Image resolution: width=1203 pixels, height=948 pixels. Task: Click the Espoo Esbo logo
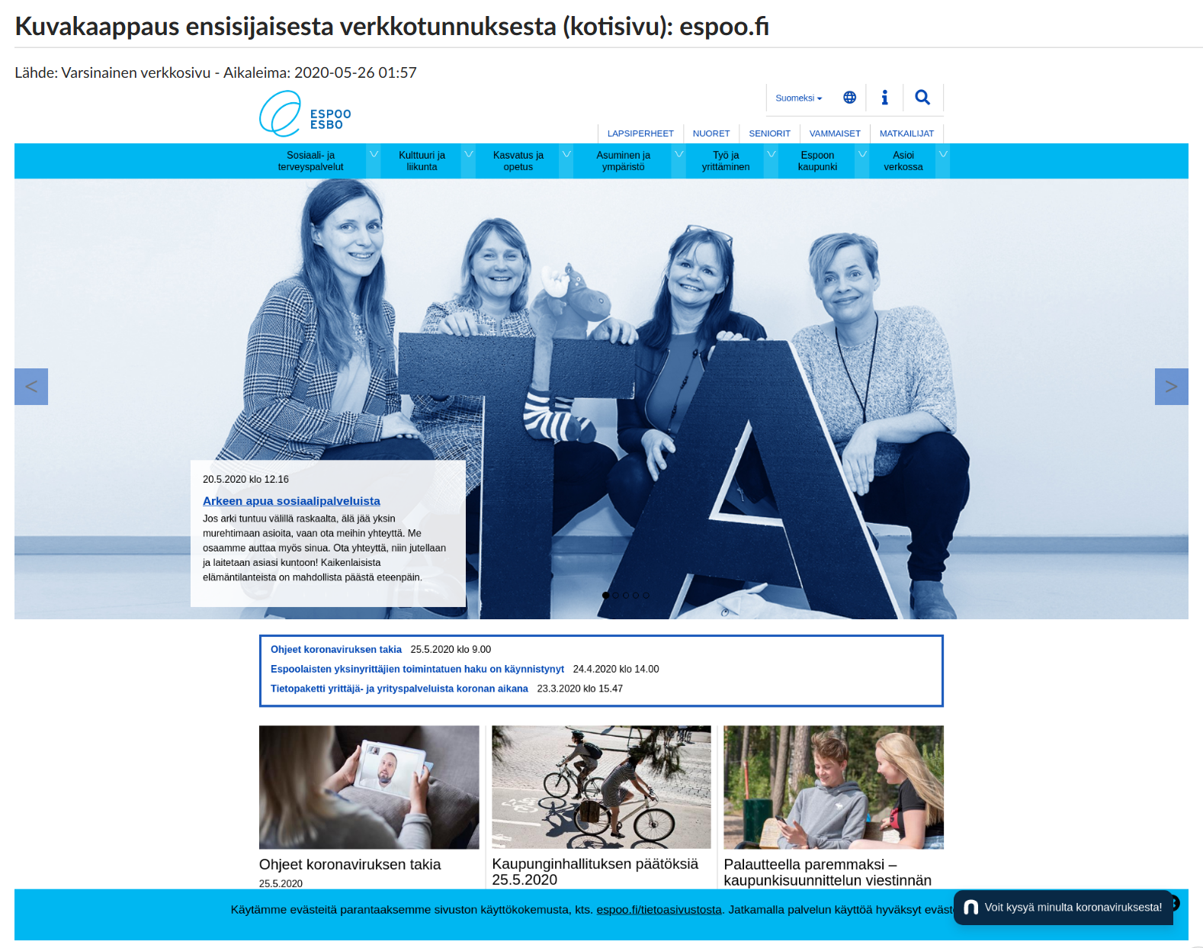(305, 114)
